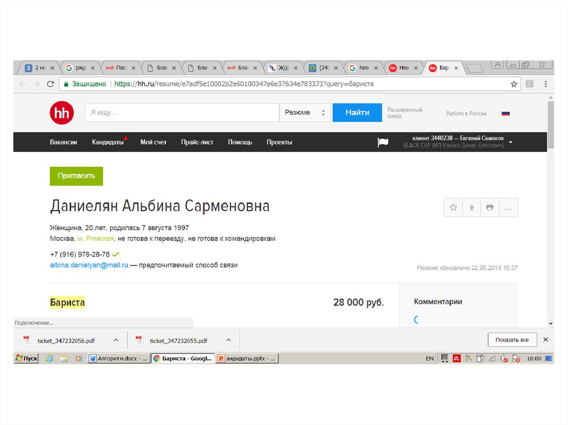This screenshot has height=425, width=568.
Task: Open more actions ellipsis button
Action: (508, 207)
